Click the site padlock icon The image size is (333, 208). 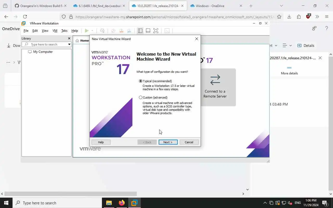(71, 17)
